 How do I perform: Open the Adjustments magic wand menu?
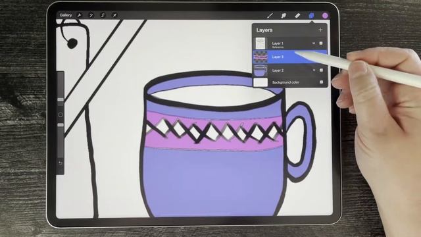pyautogui.click(x=91, y=15)
